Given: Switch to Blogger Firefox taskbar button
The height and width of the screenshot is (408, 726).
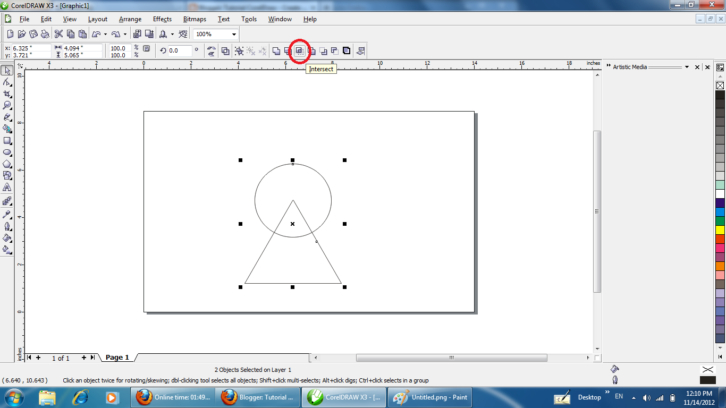Looking at the screenshot, I should (x=258, y=397).
